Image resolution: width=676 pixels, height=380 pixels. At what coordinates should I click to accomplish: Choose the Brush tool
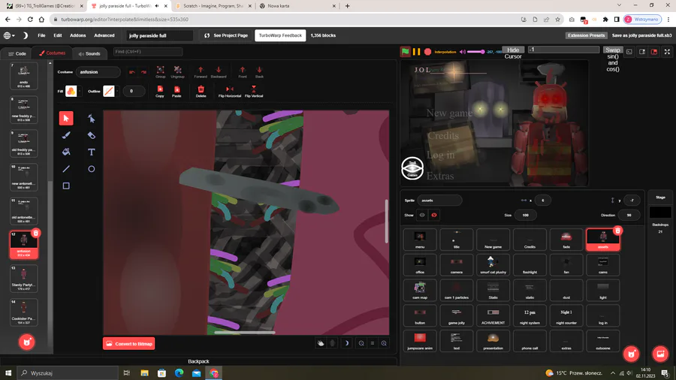(x=66, y=135)
